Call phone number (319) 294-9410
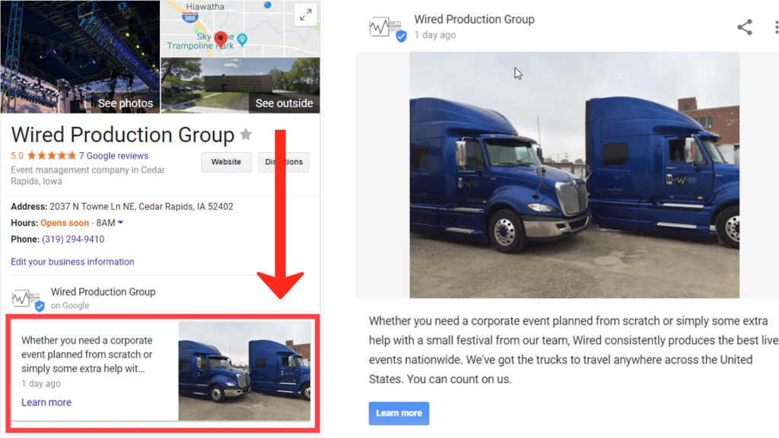779x438 pixels. [x=73, y=240]
